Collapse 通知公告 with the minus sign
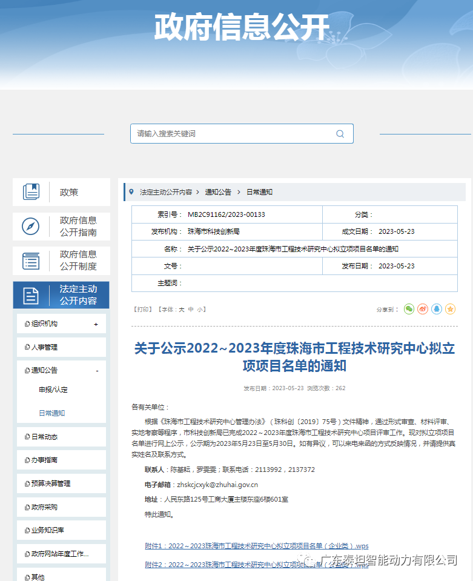The width and height of the screenshot is (473, 581). [96, 371]
